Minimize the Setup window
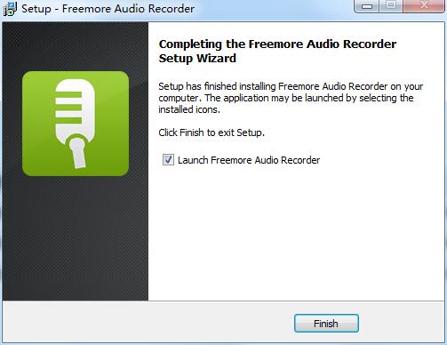 [x=367, y=5]
